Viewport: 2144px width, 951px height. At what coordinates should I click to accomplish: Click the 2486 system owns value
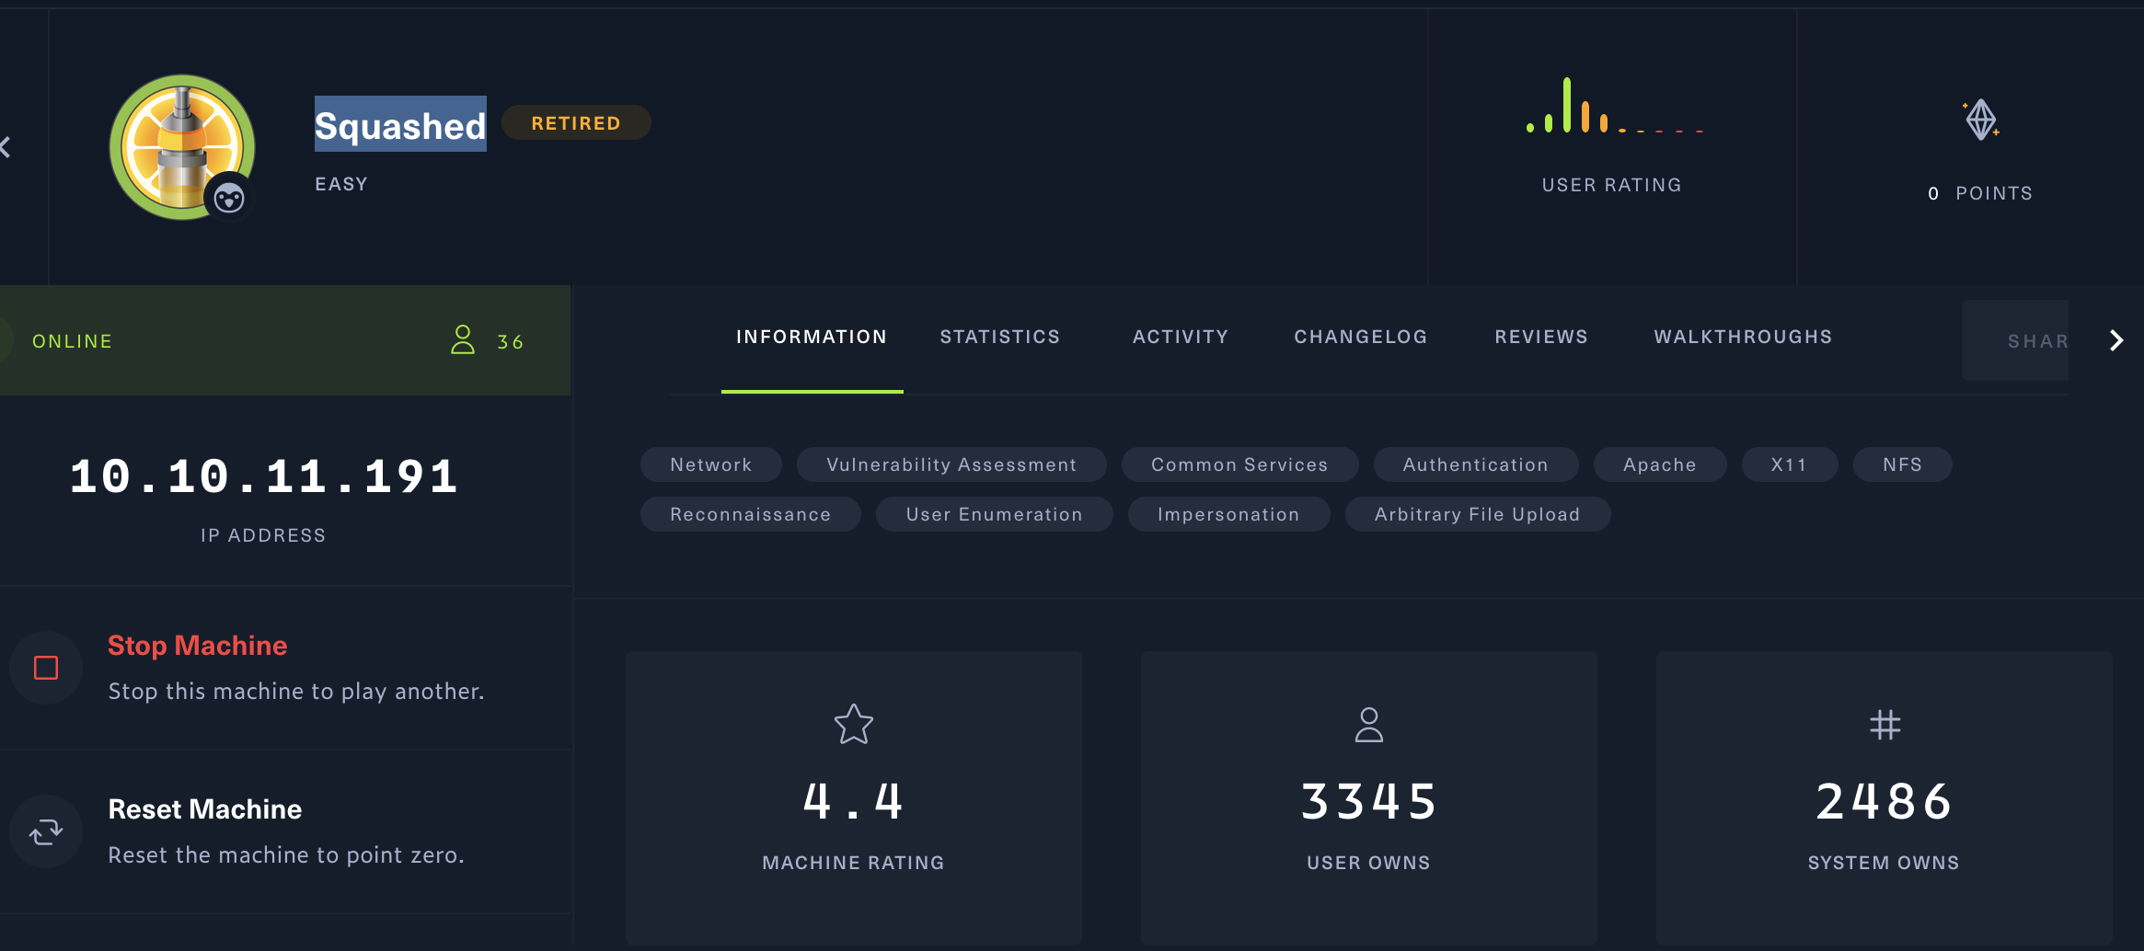tap(1885, 801)
